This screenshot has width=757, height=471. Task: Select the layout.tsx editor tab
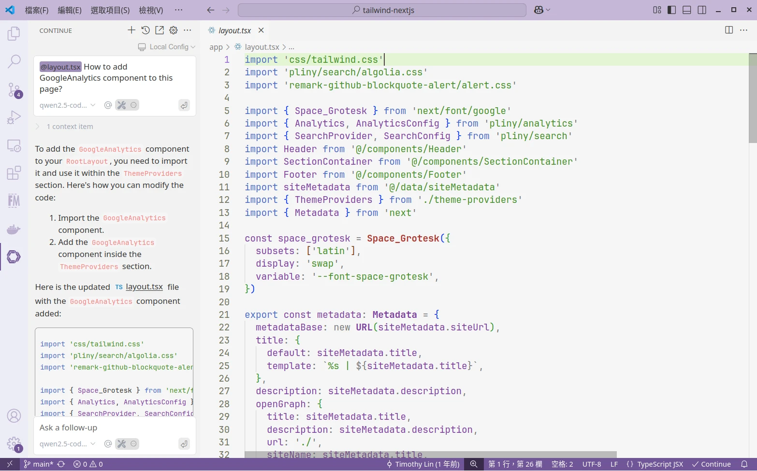point(234,30)
